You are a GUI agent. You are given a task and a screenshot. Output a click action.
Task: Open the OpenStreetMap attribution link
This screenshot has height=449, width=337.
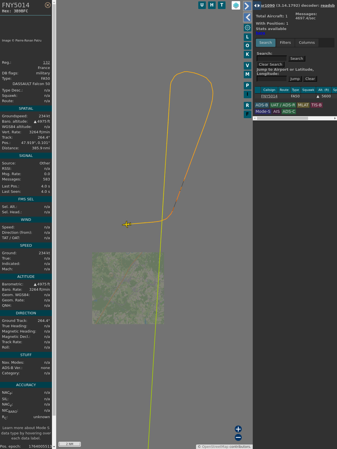tap(215, 446)
